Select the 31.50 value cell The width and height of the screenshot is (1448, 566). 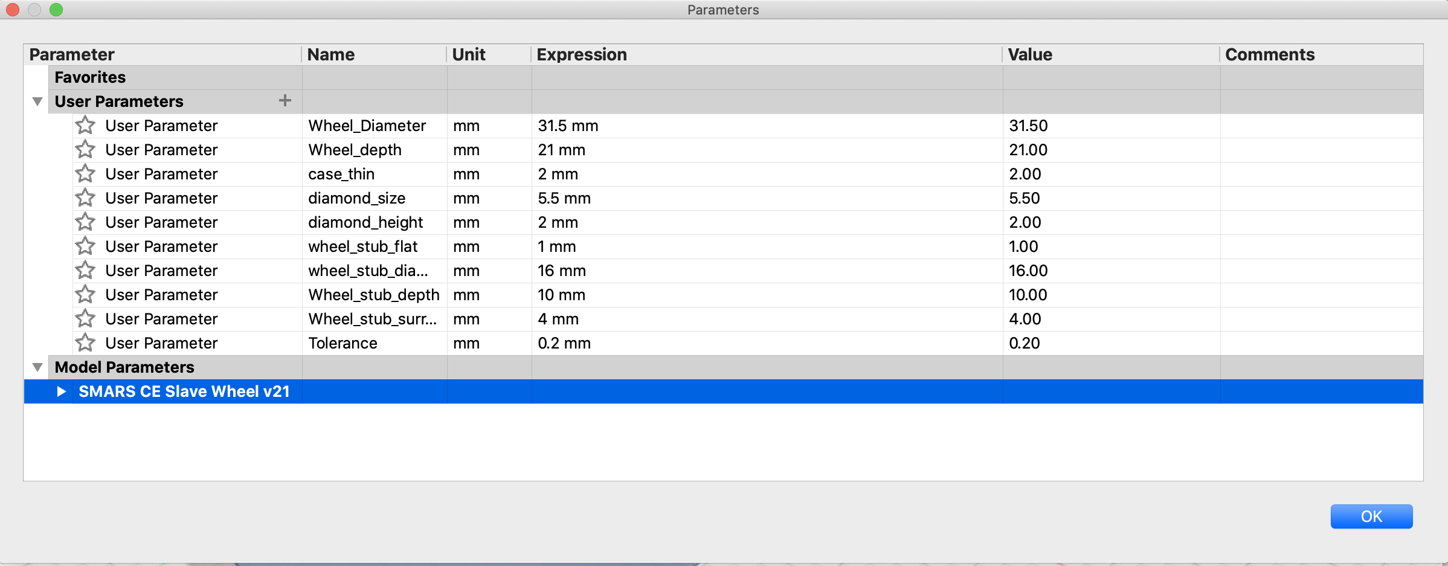(1112, 126)
